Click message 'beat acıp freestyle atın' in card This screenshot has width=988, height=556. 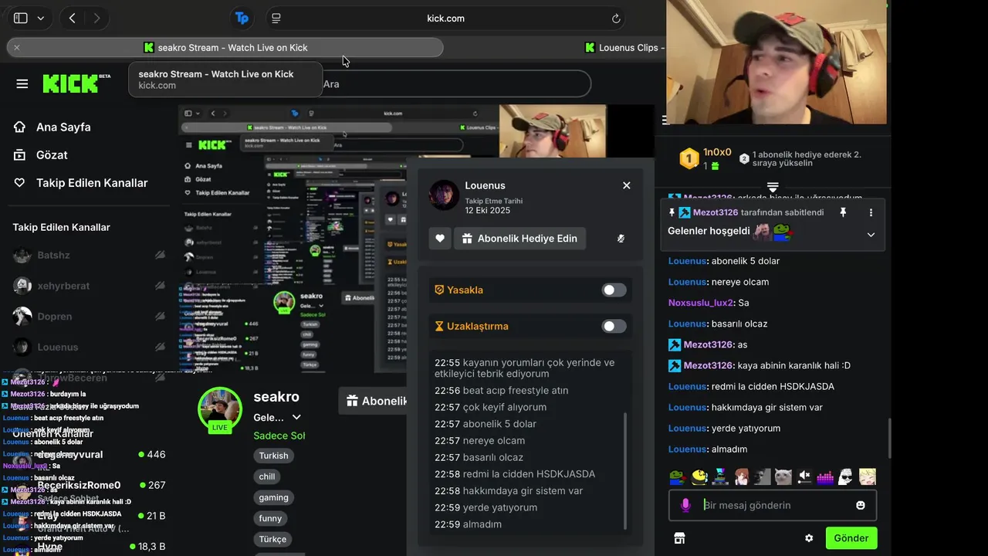point(516,390)
